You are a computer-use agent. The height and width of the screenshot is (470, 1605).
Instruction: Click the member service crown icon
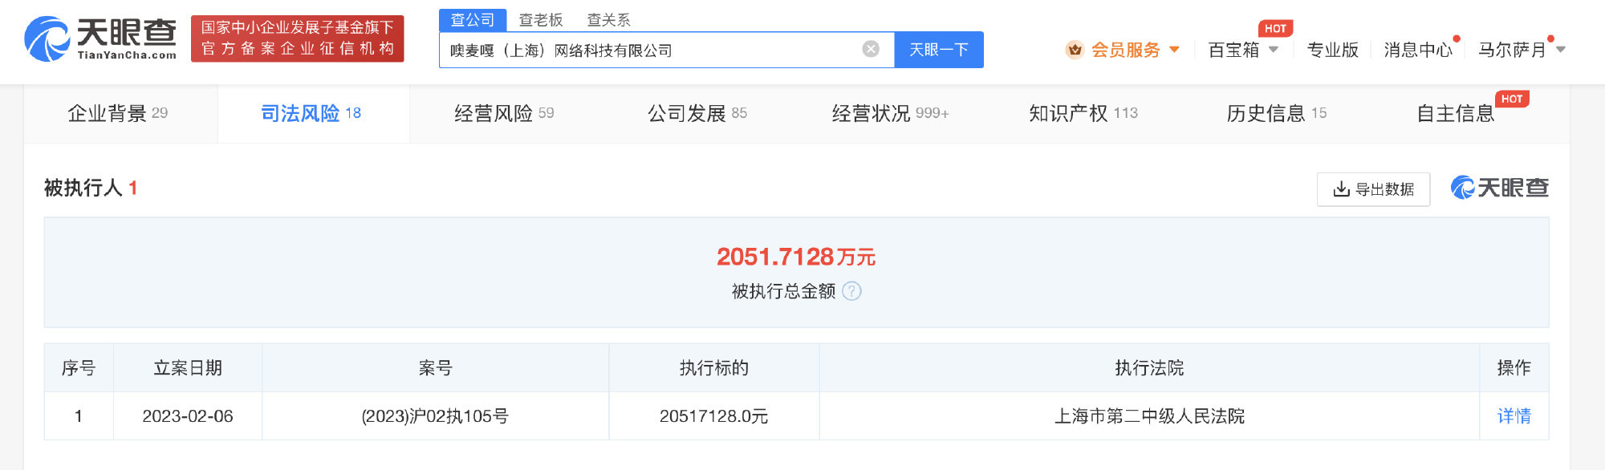click(x=1075, y=50)
